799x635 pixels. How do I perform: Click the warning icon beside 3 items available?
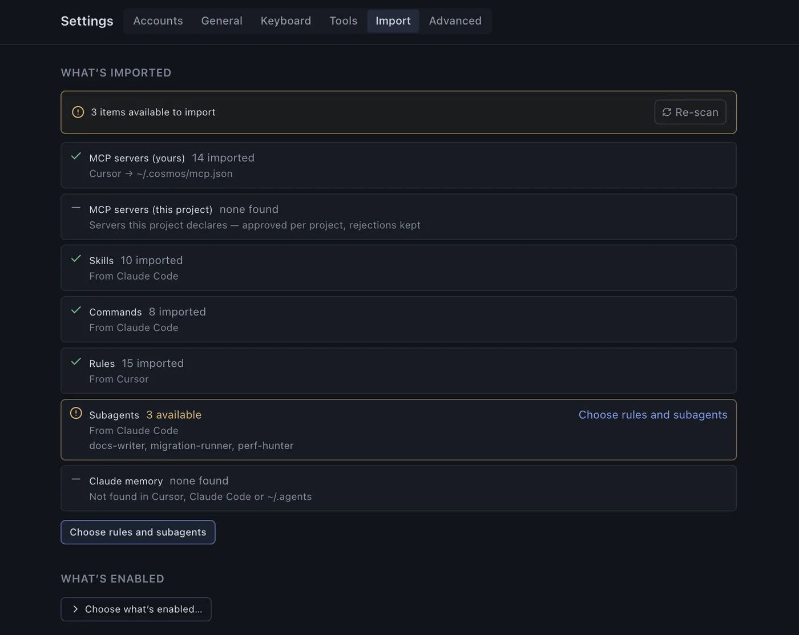click(x=78, y=112)
